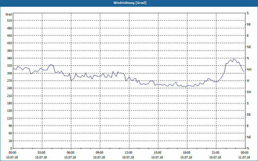The width and height of the screenshot is (258, 161).
Task: Select the 450 value on the degree axis
Action: click(10, 36)
